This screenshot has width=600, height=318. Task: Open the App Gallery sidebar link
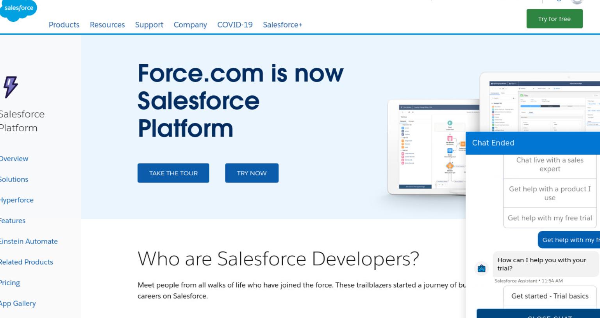click(x=18, y=303)
